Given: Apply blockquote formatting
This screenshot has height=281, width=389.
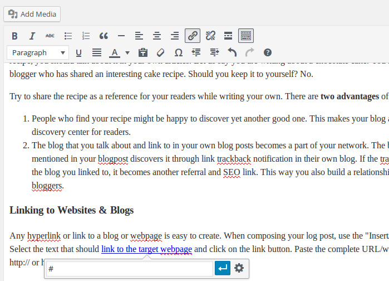Looking at the screenshot, I should 104,36.
